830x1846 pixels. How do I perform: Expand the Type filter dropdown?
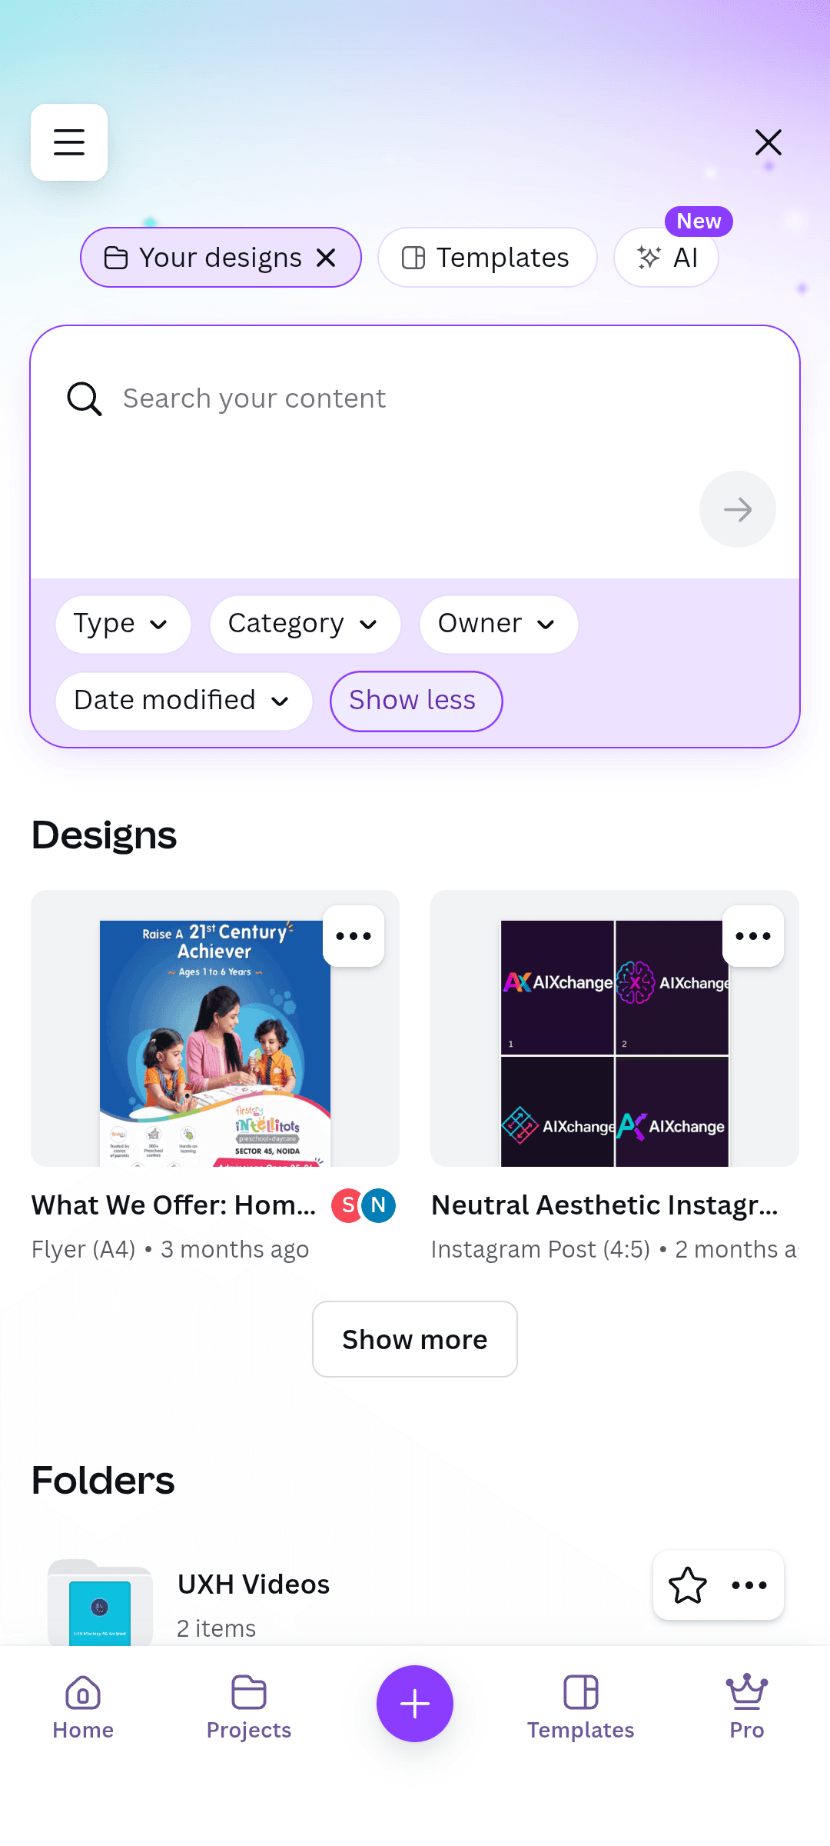(x=123, y=624)
